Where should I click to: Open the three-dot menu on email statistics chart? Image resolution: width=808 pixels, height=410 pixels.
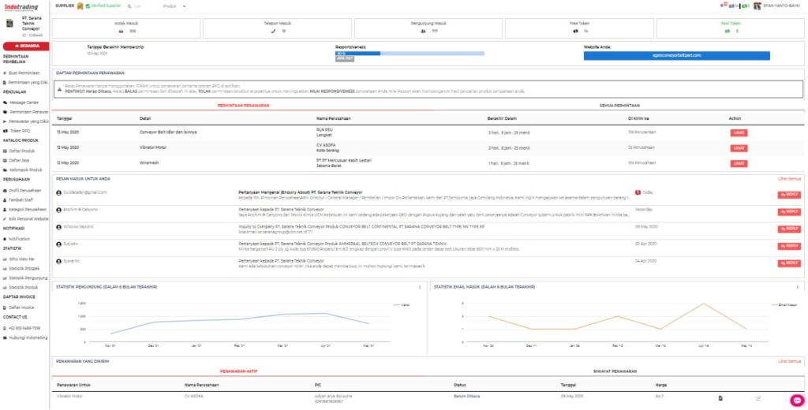[797, 287]
